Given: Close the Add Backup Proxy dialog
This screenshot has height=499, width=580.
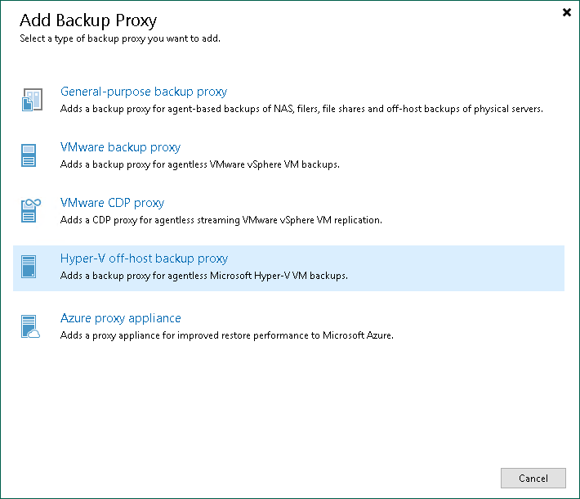Looking at the screenshot, I should (x=567, y=12).
